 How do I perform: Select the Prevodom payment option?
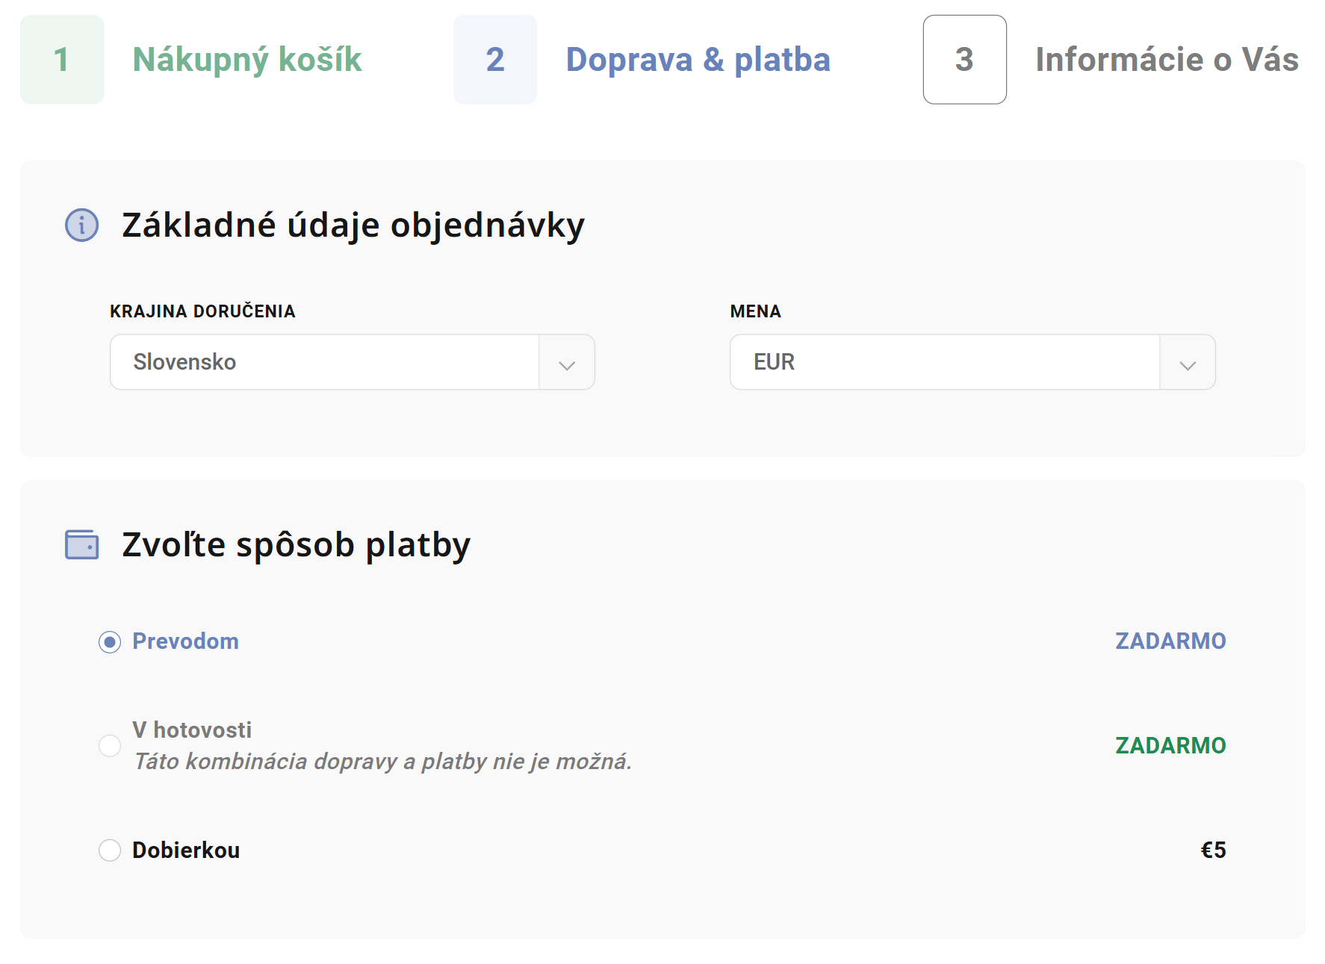click(x=110, y=641)
